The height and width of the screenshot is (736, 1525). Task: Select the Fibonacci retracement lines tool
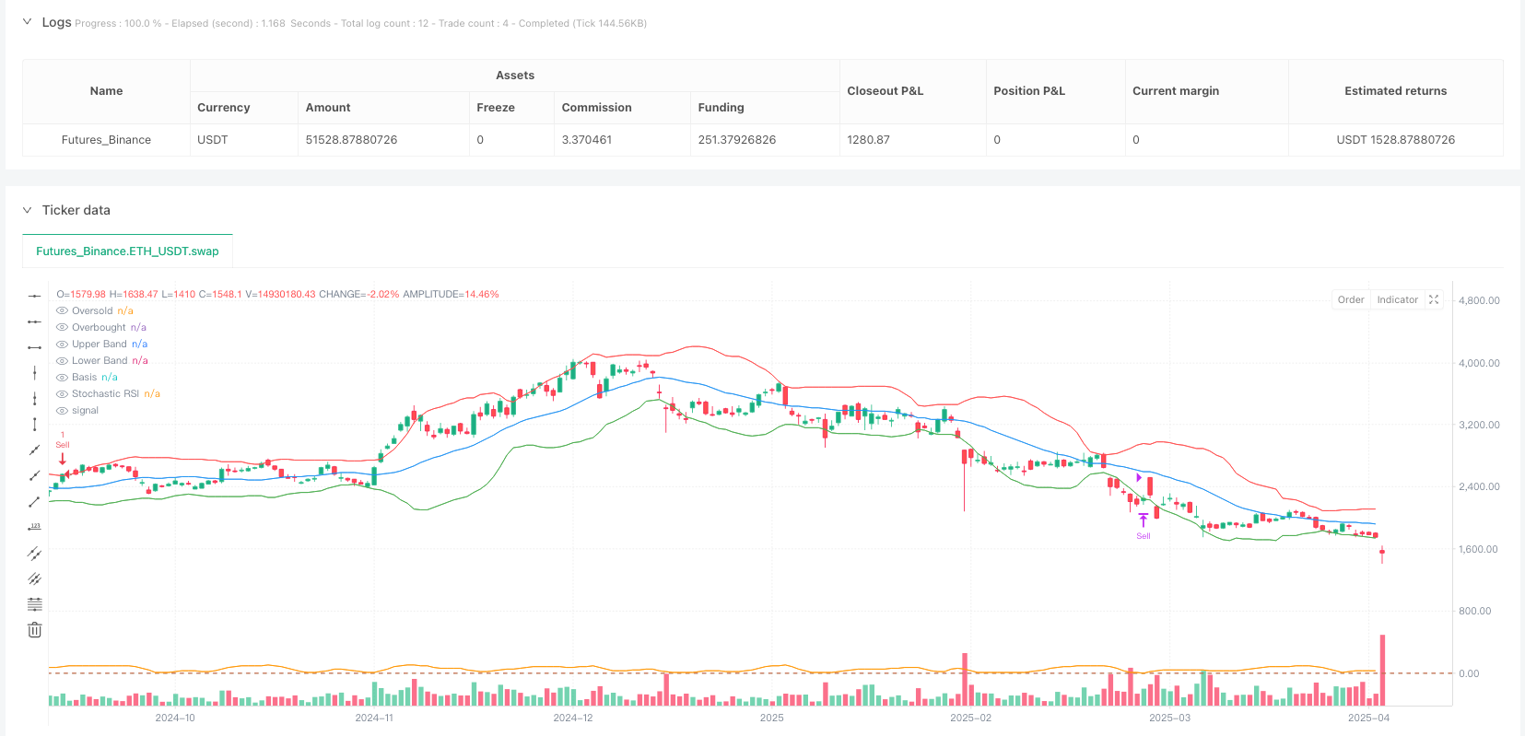point(34,605)
